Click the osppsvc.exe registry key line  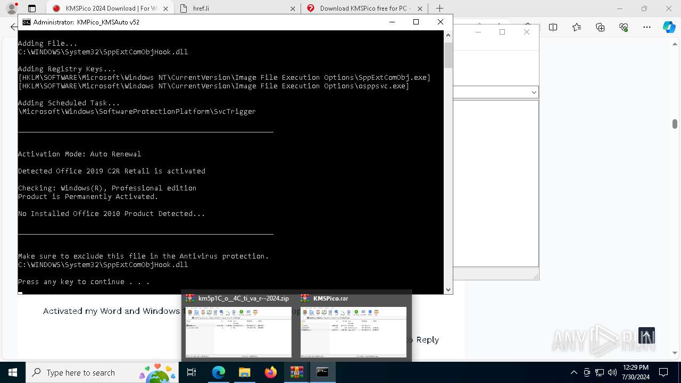[214, 86]
